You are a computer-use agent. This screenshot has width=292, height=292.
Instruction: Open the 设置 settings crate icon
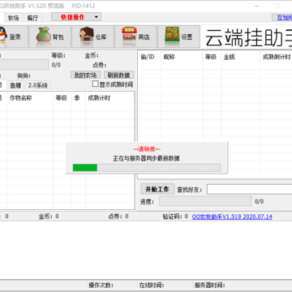pyautogui.click(x=179, y=36)
